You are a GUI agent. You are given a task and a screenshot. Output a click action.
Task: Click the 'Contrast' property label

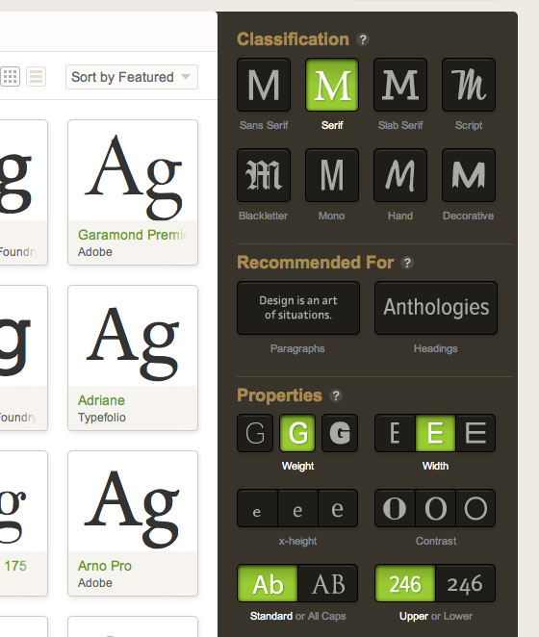436,541
